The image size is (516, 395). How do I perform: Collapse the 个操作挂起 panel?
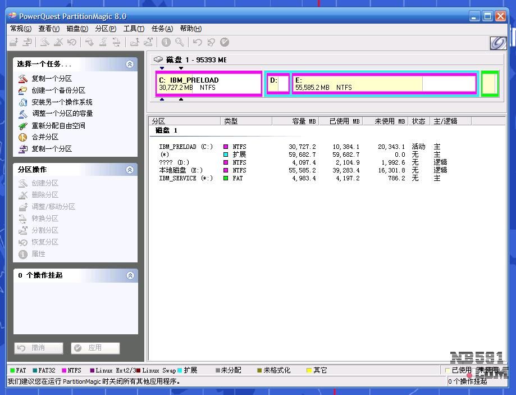(x=130, y=275)
